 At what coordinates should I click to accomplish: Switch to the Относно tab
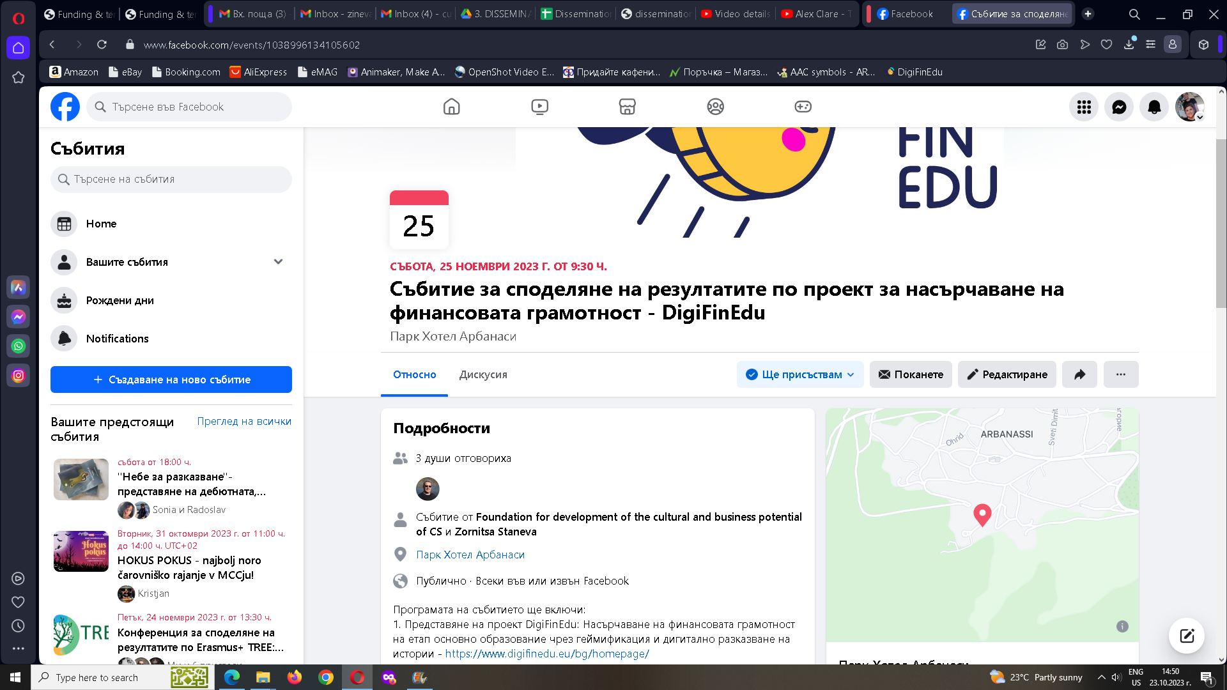(x=414, y=375)
